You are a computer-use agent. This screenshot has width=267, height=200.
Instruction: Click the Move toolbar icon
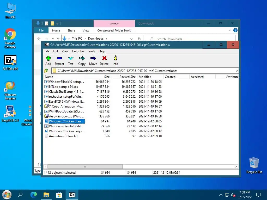click(x=93, y=60)
